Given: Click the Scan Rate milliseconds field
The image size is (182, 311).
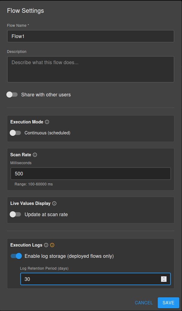Looking at the screenshot, I should [x=90, y=174].
